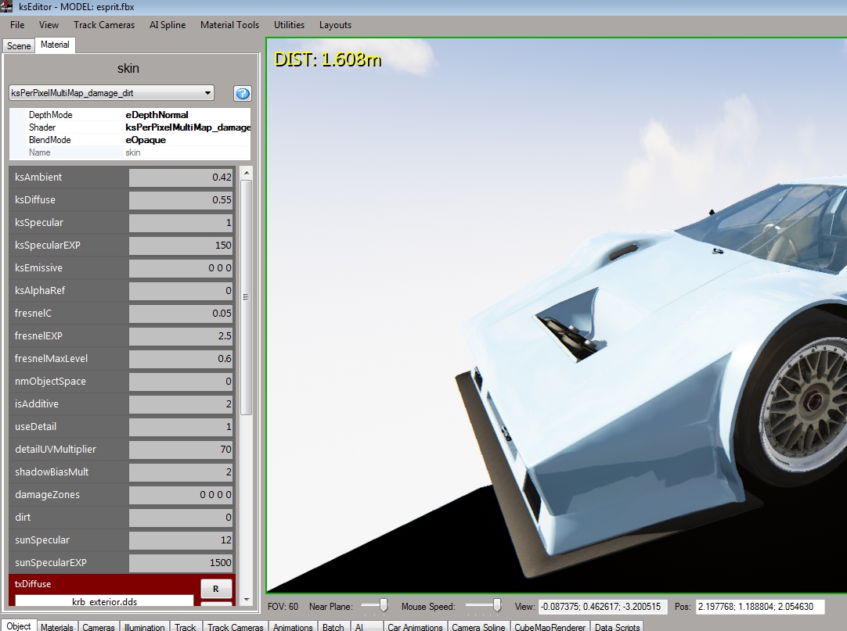Switch to the Data Scripts tab
This screenshot has width=847, height=631.
[x=617, y=626]
